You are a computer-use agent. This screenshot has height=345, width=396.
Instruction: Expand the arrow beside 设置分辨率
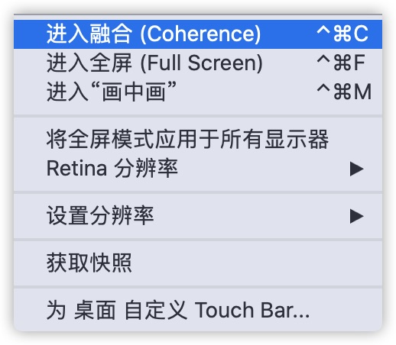(x=357, y=216)
